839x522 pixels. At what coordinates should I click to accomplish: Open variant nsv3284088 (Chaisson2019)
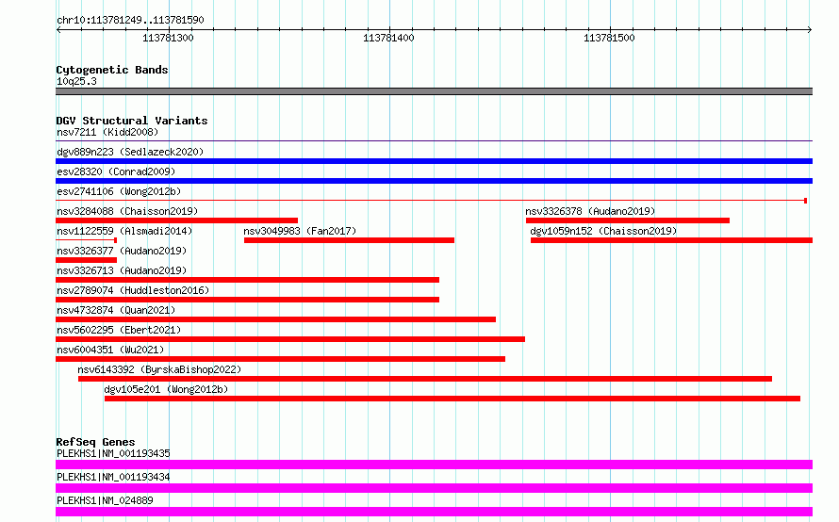[x=127, y=211]
